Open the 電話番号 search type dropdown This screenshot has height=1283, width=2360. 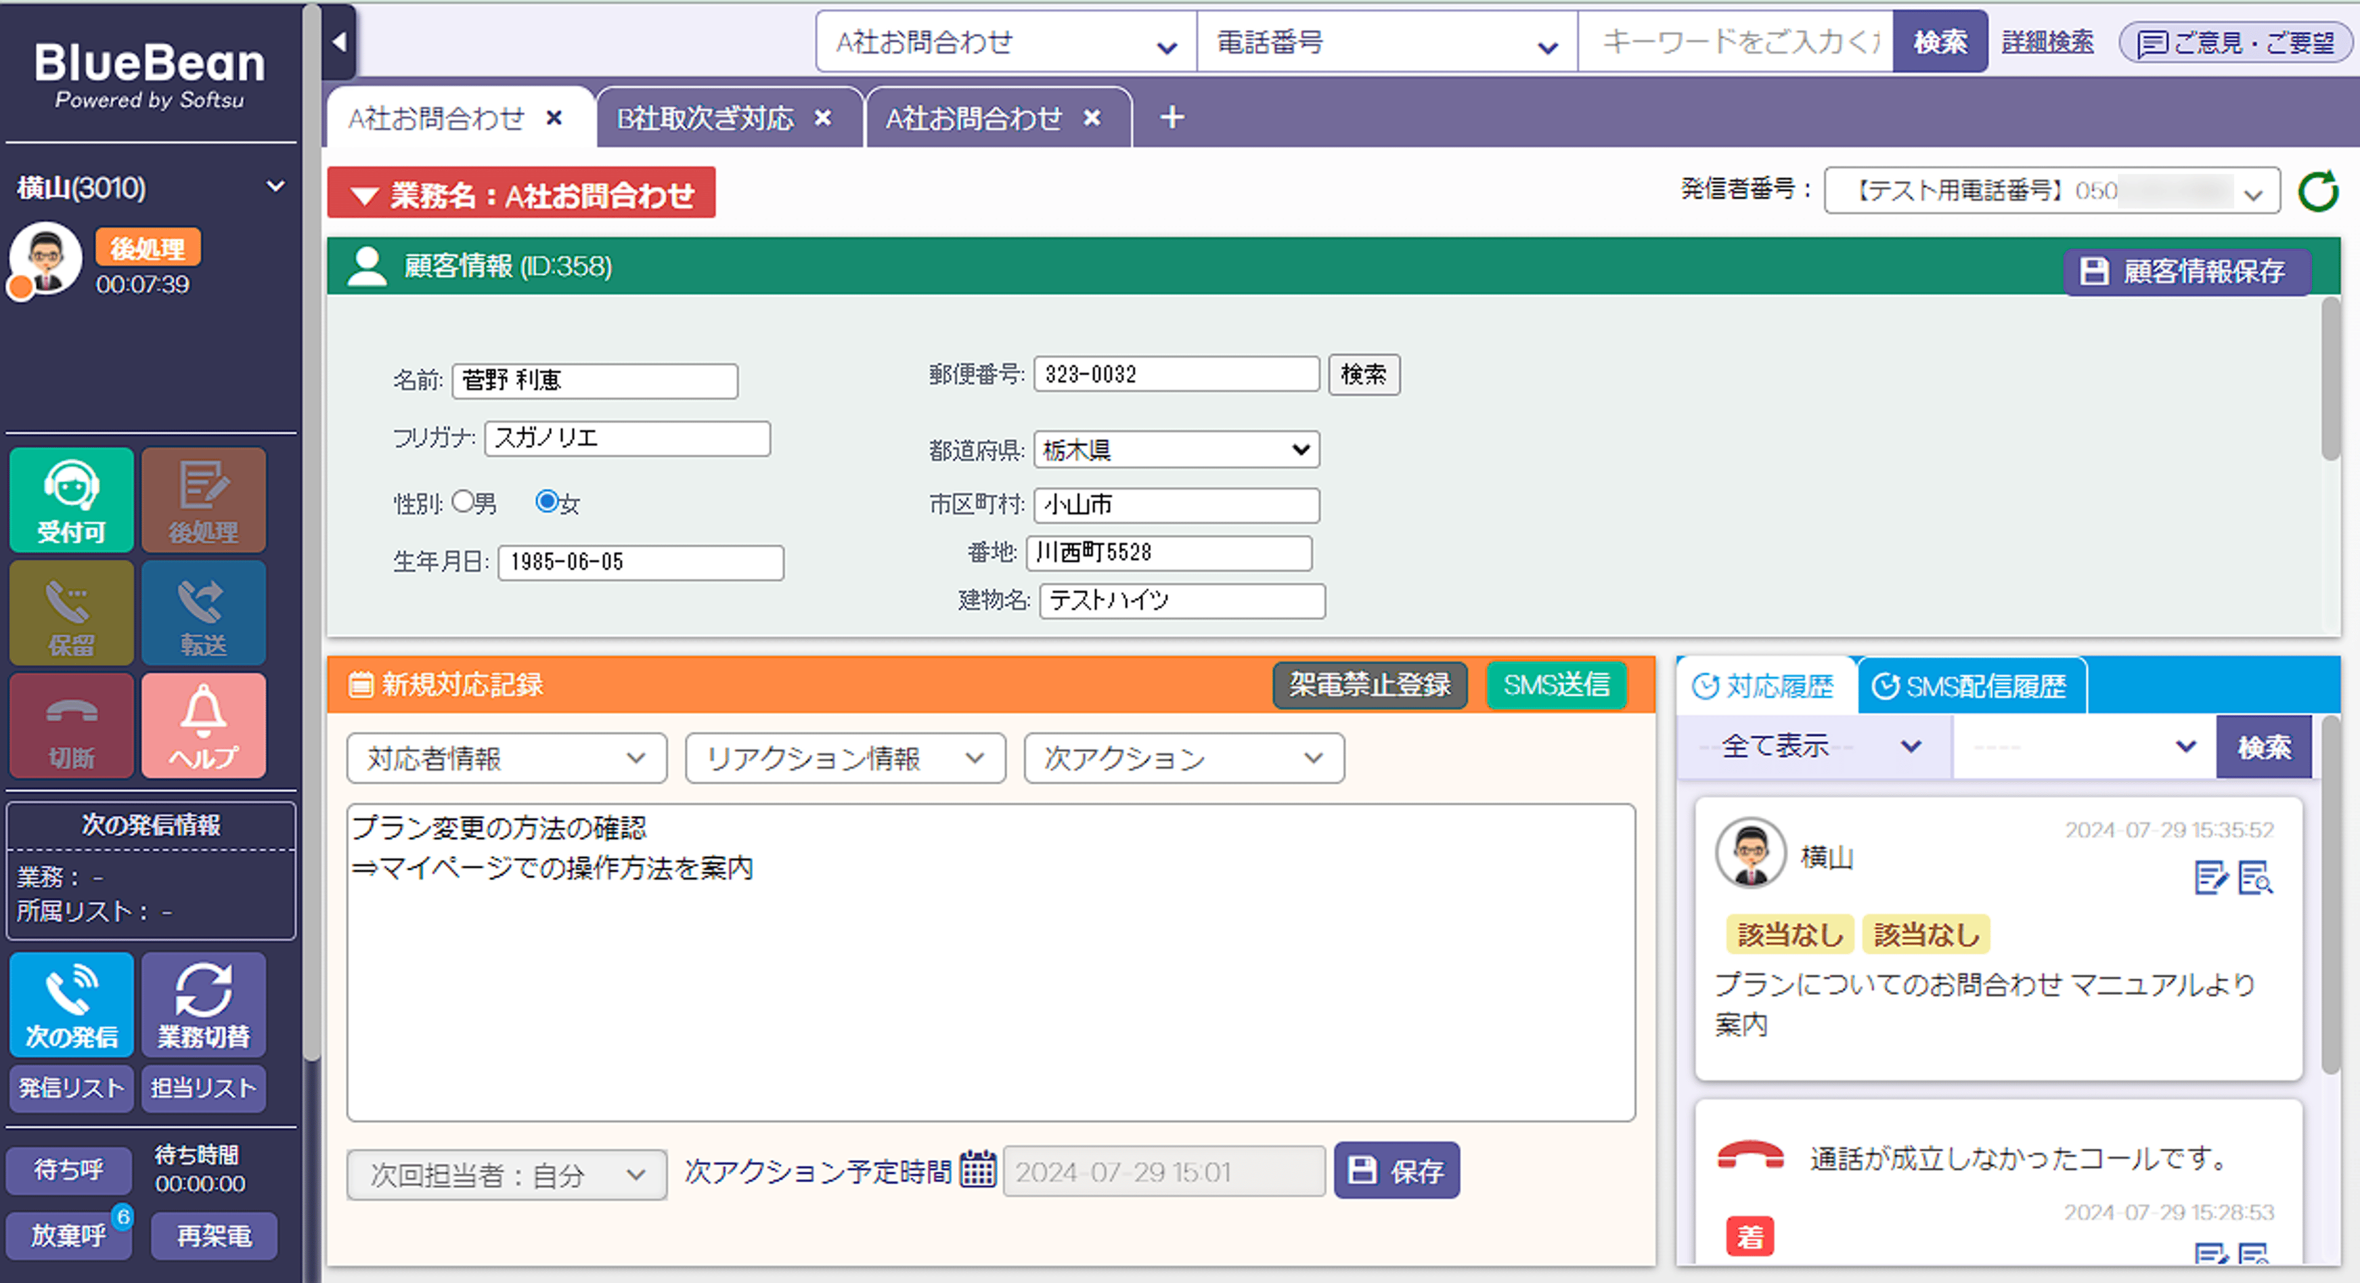click(x=1387, y=42)
